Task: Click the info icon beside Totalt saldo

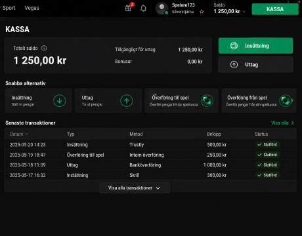Action: click(x=44, y=48)
